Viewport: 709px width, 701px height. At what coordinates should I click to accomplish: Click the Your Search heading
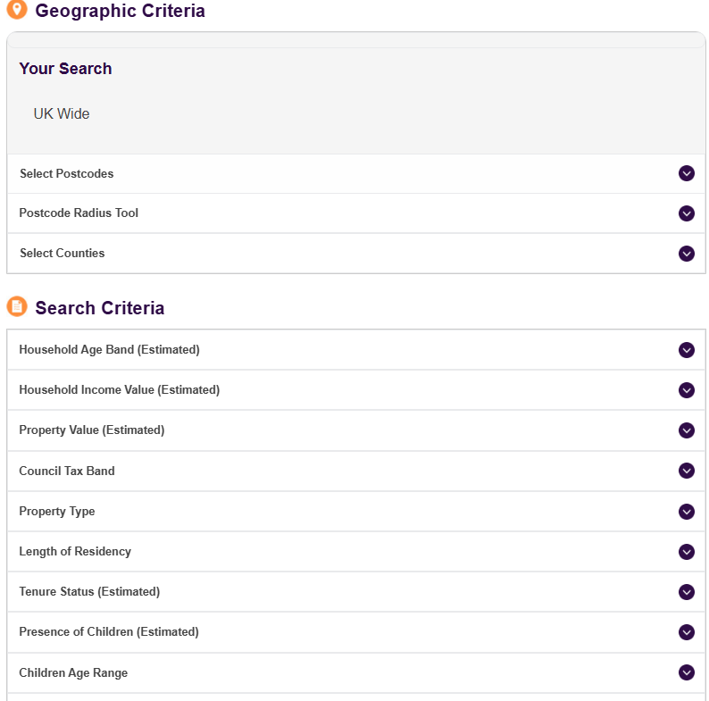(x=65, y=69)
